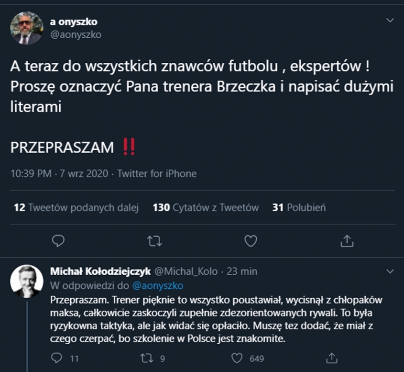Click Michał Kołodziejczyk's profile avatar

pyautogui.click(x=27, y=281)
